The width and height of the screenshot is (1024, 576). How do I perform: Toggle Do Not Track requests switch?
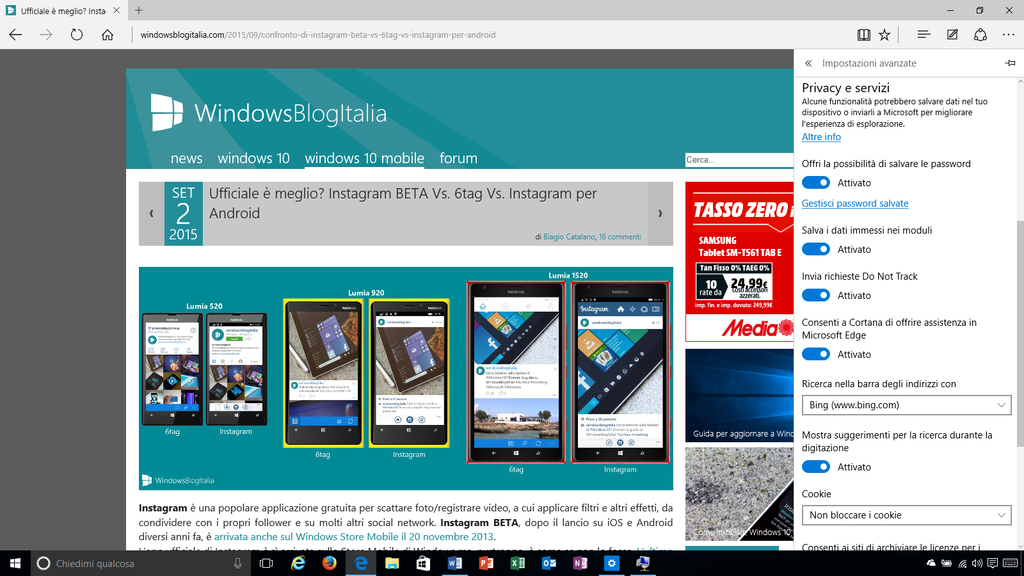coord(816,295)
